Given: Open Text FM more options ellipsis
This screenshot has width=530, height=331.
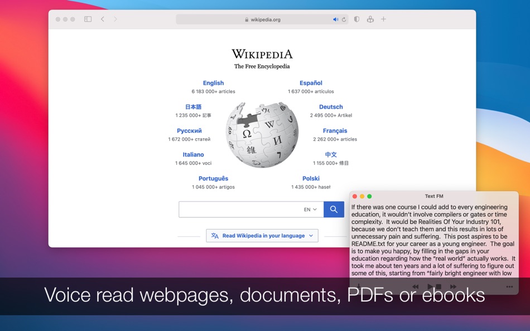Looking at the screenshot, I should click(509, 287).
